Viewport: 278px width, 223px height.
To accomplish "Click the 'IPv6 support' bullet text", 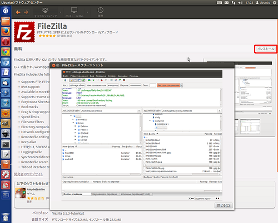I will (x=31, y=87).
